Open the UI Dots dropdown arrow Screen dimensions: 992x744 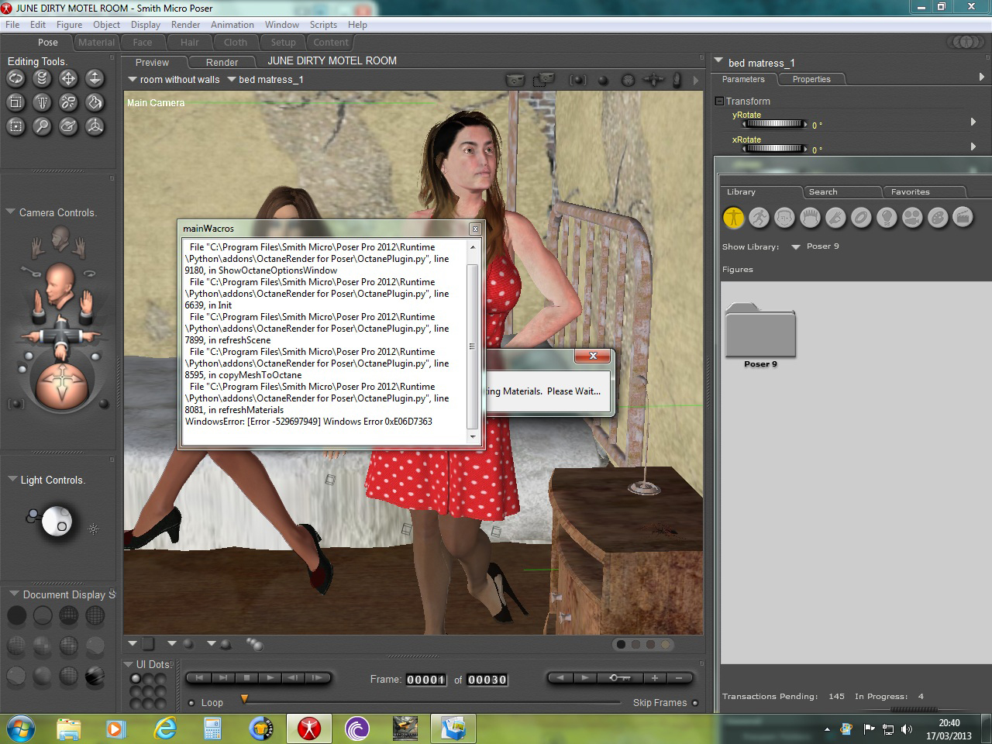129,664
